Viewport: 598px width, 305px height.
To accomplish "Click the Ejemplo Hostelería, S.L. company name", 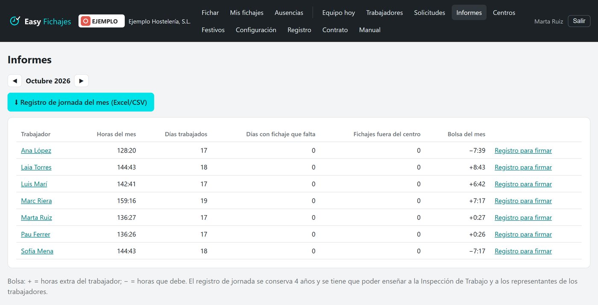I will click(159, 21).
